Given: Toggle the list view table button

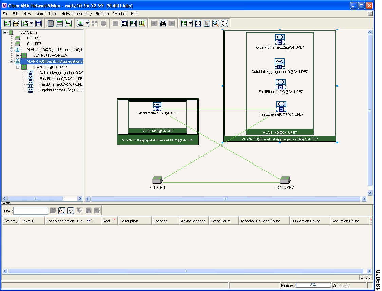Looking at the screenshot, I should click(x=59, y=23).
